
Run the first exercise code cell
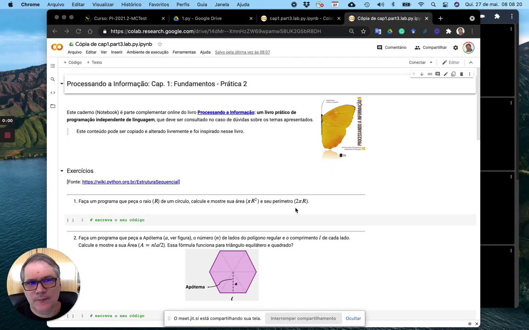(70, 220)
